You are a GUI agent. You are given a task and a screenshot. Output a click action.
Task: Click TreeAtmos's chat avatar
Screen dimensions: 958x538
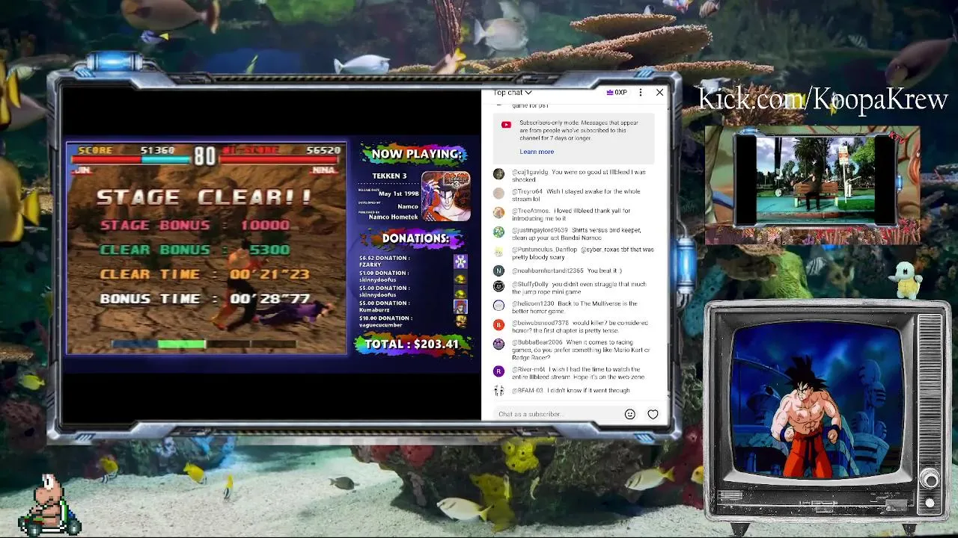click(x=498, y=212)
